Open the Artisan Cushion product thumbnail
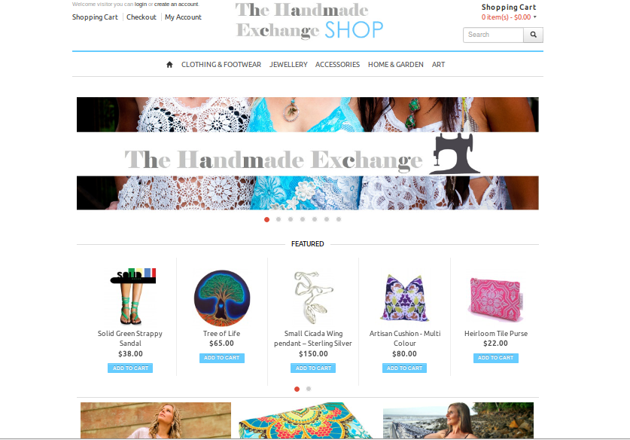Image resolution: width=630 pixels, height=440 pixels. pyautogui.click(x=405, y=298)
